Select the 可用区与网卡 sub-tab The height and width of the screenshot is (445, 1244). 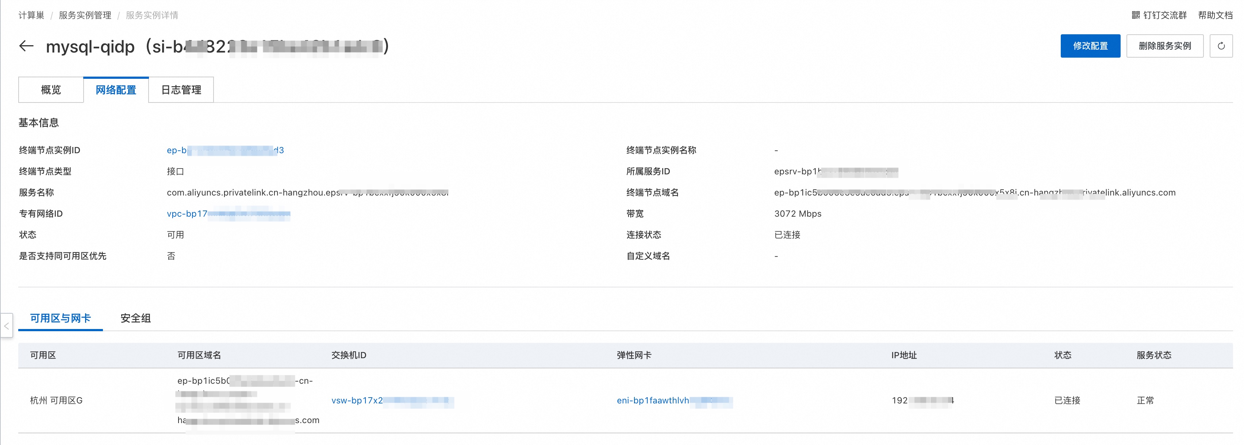(60, 318)
